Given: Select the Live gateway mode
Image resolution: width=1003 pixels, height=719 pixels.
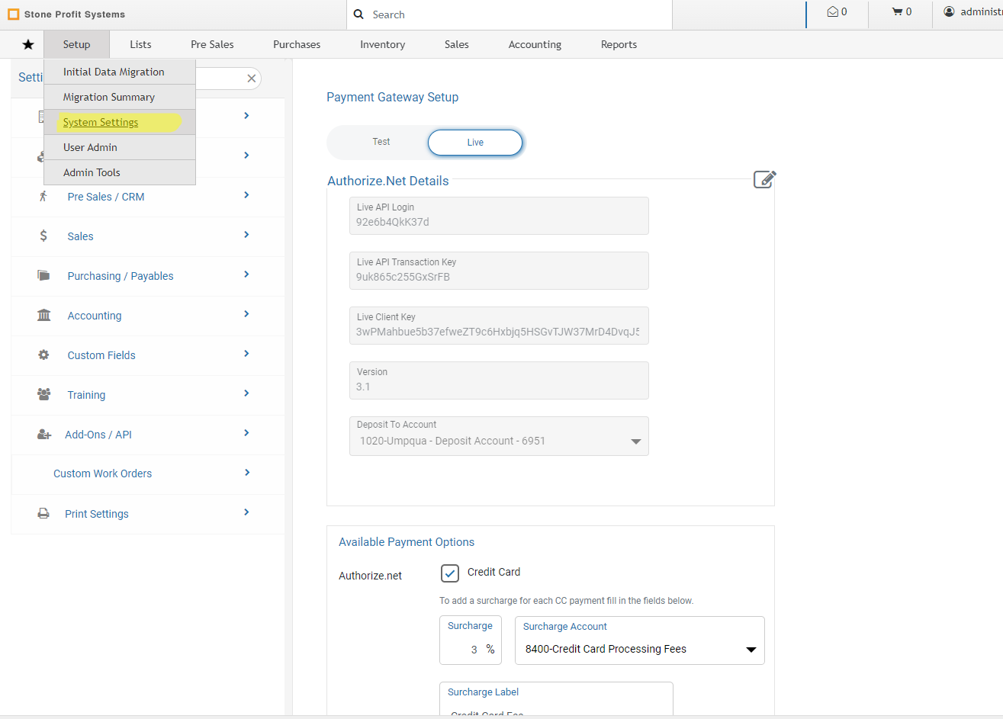Looking at the screenshot, I should pos(475,143).
